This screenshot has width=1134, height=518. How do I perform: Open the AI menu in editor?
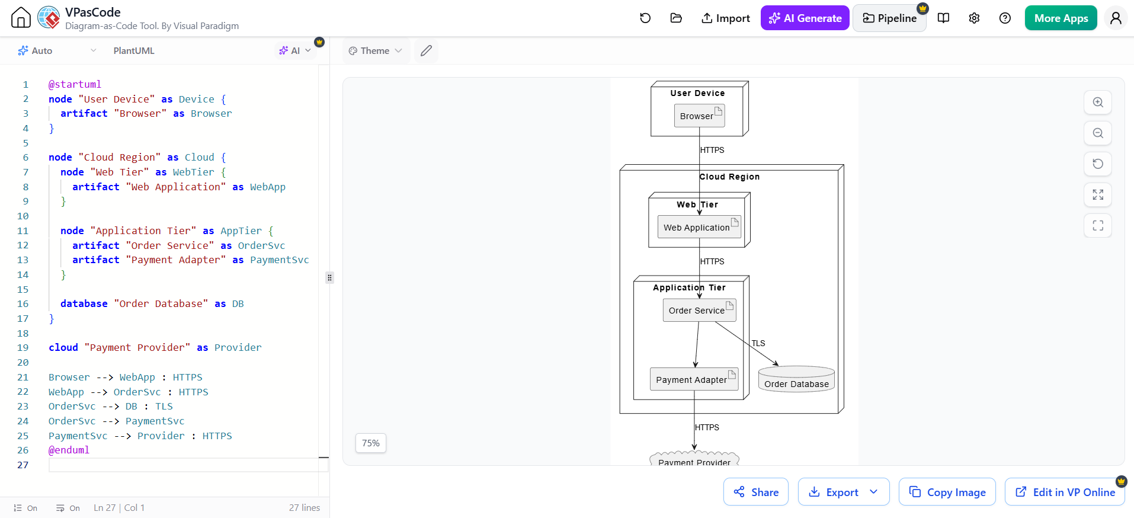click(295, 51)
